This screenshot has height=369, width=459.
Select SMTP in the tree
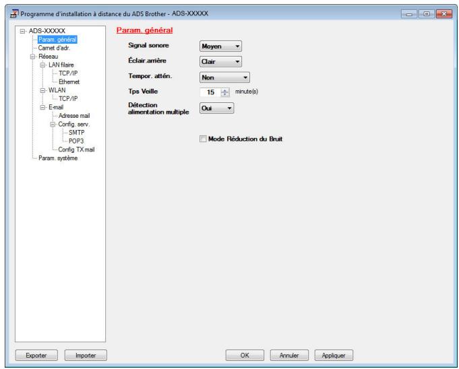pyautogui.click(x=76, y=133)
